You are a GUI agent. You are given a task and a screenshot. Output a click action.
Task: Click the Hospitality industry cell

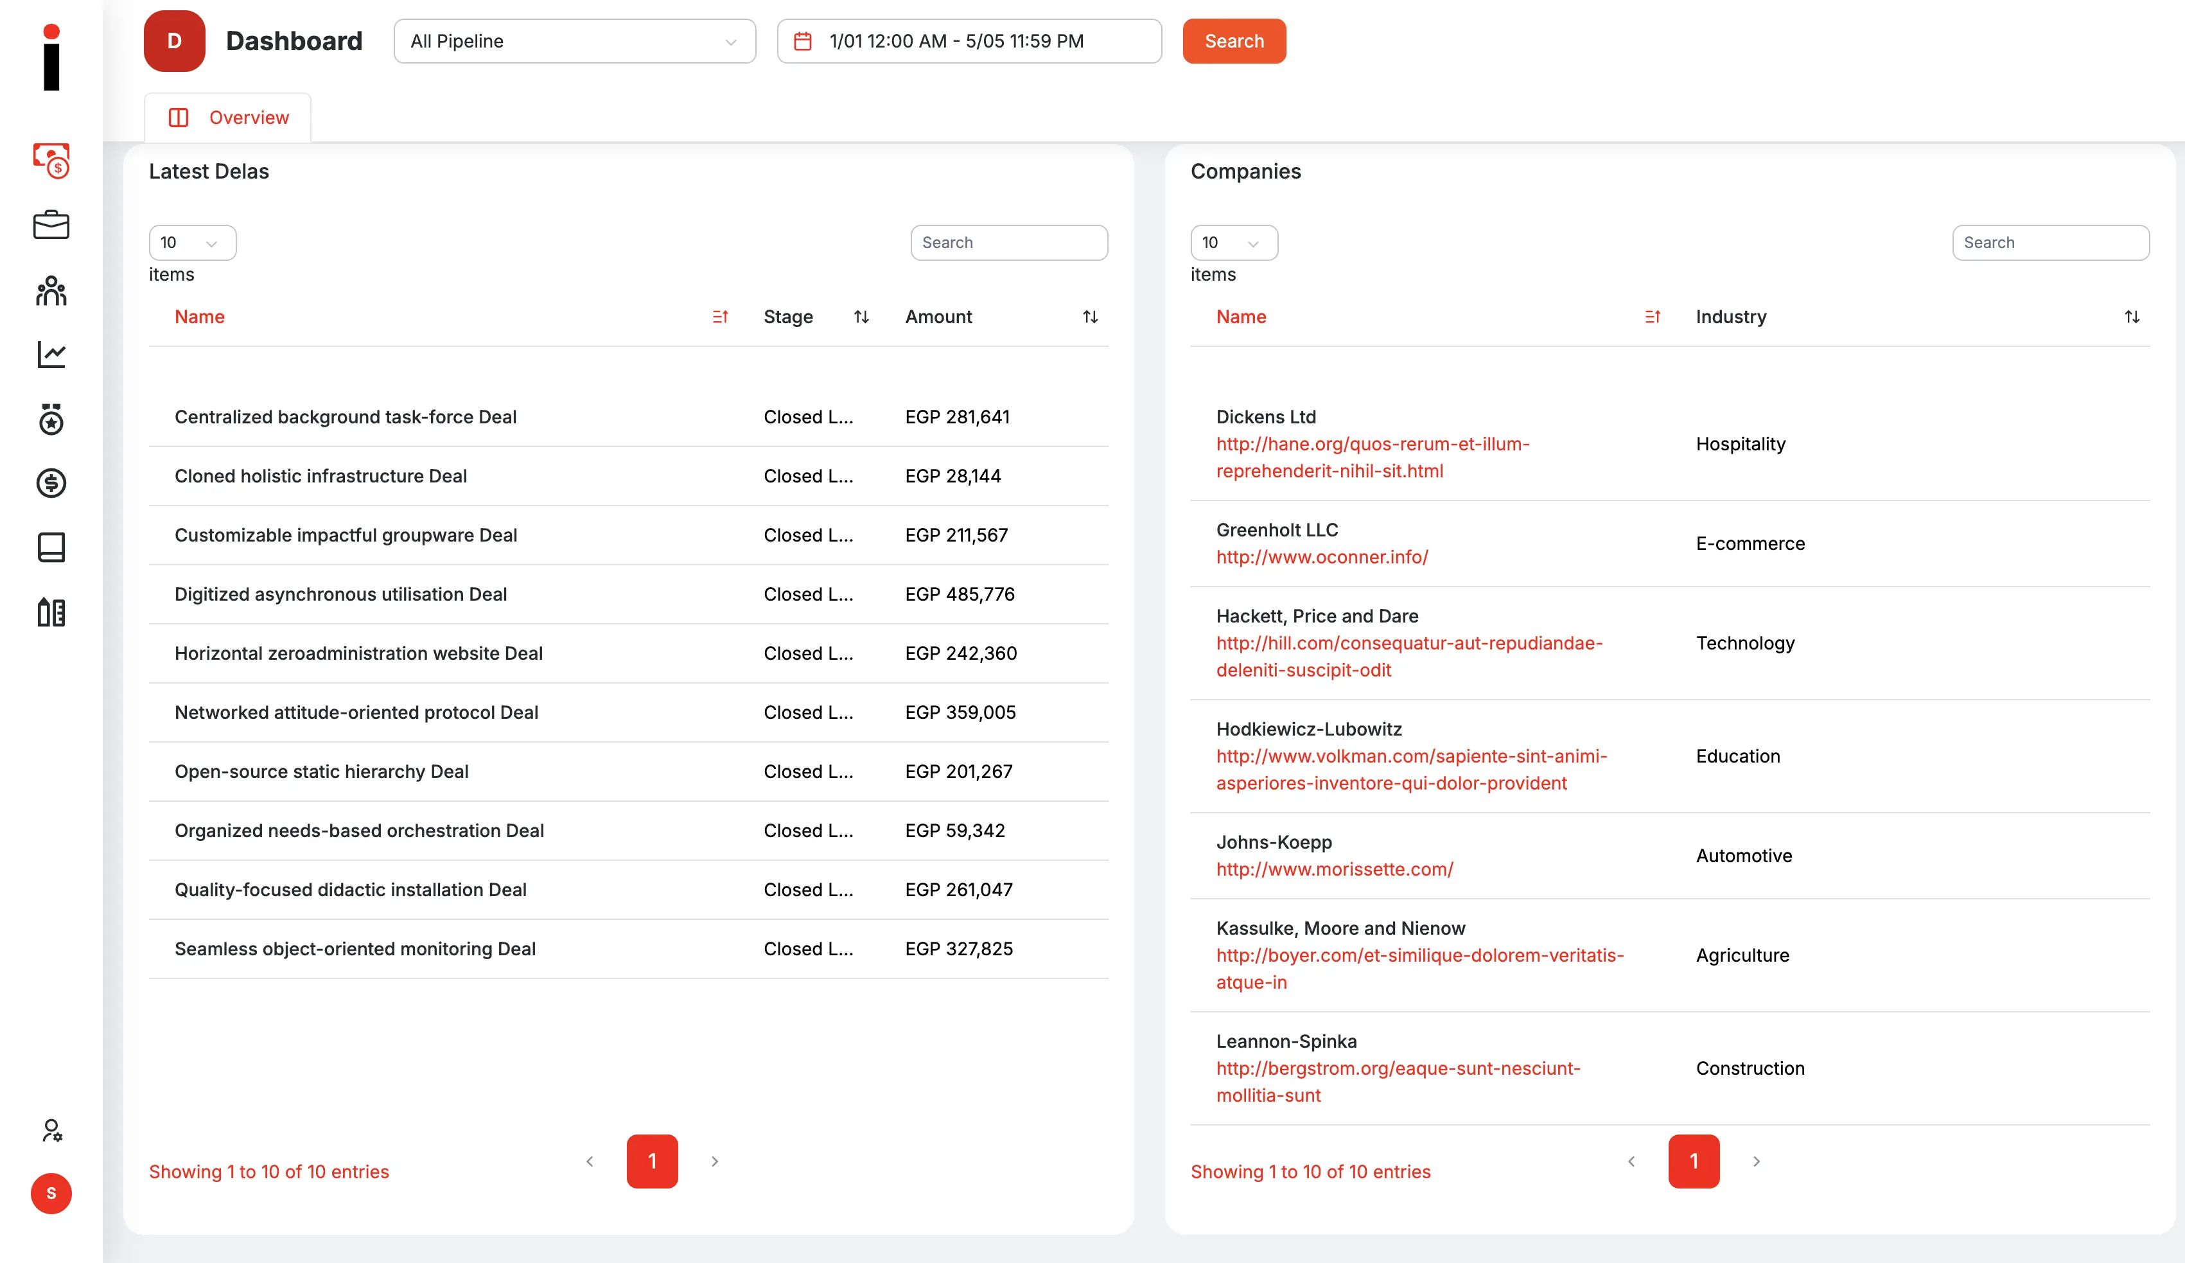1740,444
